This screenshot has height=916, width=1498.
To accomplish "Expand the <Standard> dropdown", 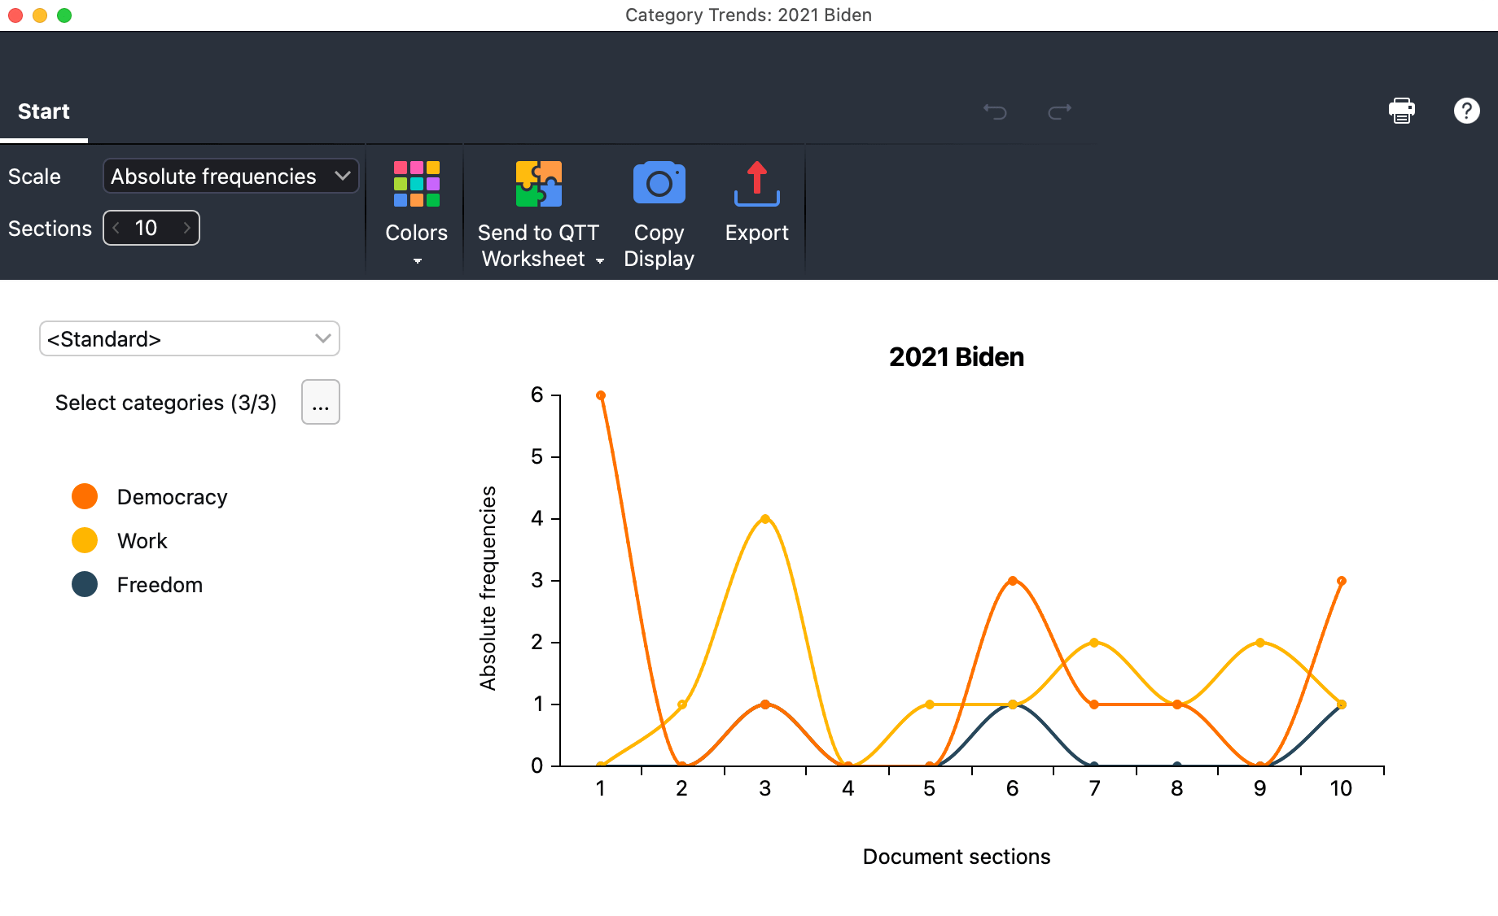I will 189,338.
